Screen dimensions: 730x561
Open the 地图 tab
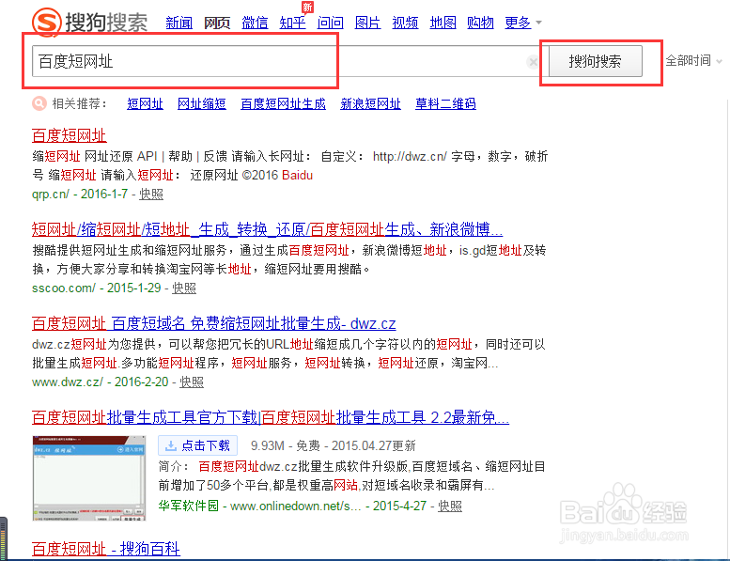pyautogui.click(x=443, y=23)
